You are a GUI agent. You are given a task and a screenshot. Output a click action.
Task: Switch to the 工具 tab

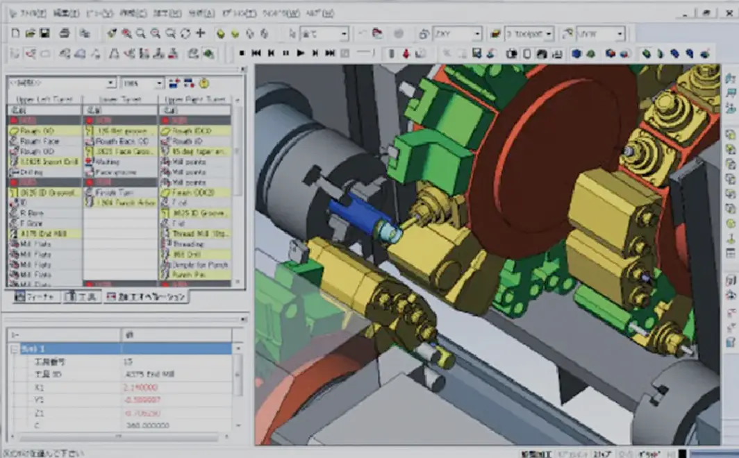(82, 297)
